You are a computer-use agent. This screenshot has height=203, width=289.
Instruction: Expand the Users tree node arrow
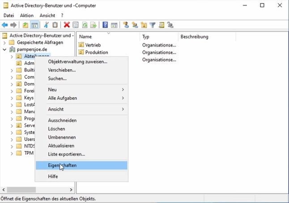point(12,140)
